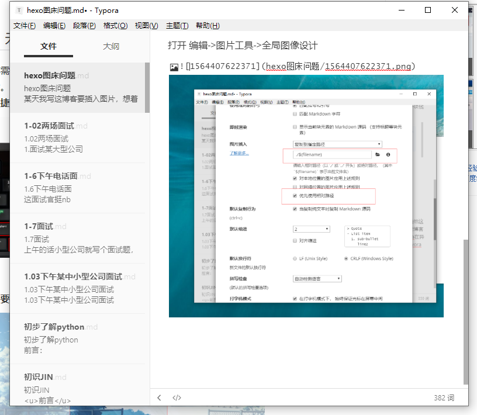Open file 1-6下午电话面.md in sidebar
The height and width of the screenshot is (415, 477).
click(78, 188)
